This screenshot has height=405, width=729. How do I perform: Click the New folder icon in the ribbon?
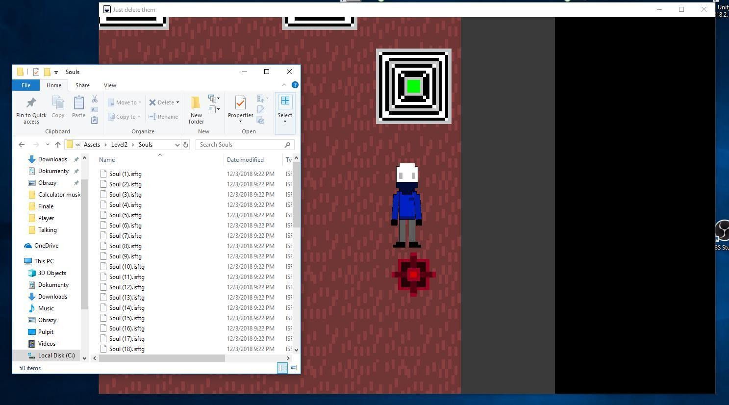click(196, 102)
